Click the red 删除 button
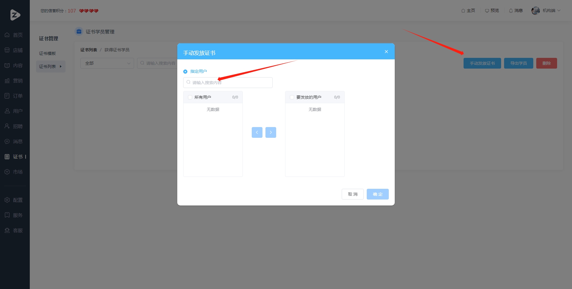This screenshot has height=289, width=572. point(547,63)
